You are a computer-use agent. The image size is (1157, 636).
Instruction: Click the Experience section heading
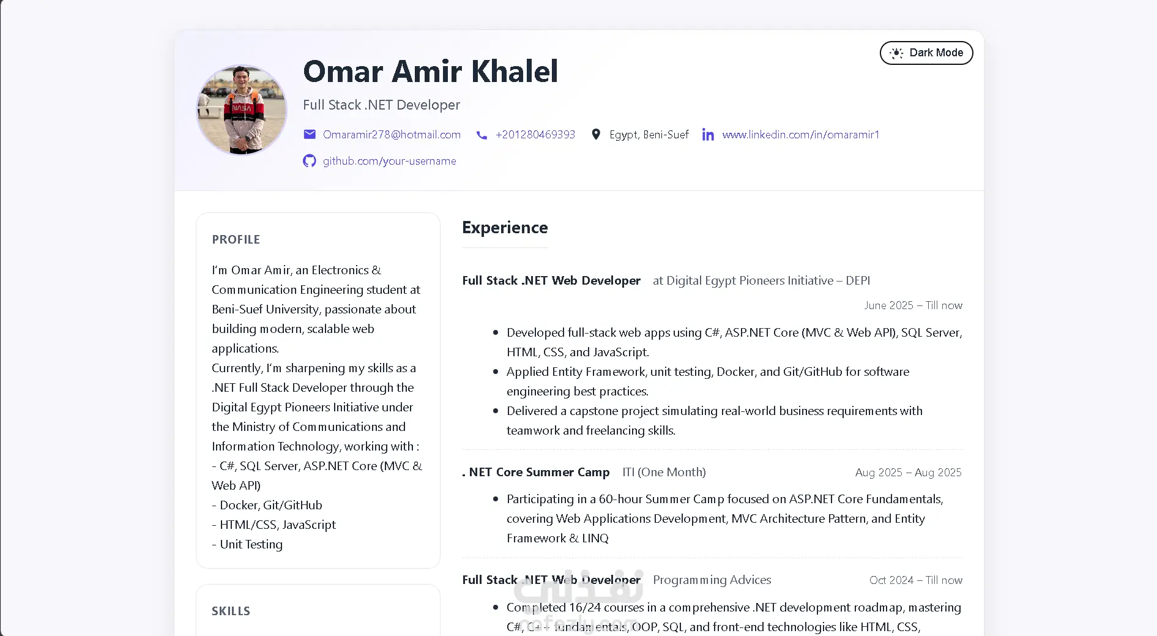pyautogui.click(x=505, y=228)
